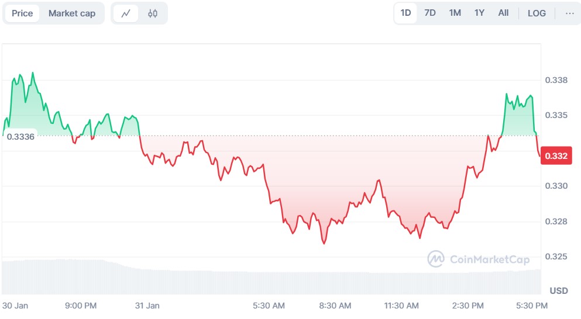Open the three-dot more options menu
The width and height of the screenshot is (581, 319).
[x=569, y=13]
